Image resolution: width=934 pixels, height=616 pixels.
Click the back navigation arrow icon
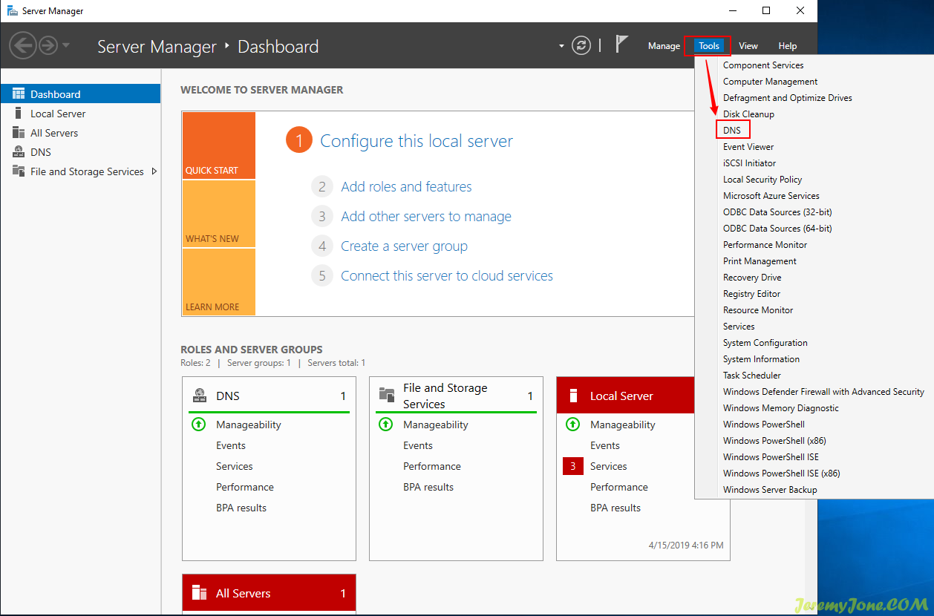[23, 46]
